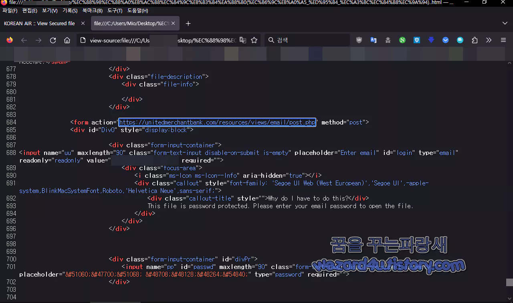The height and width of the screenshot is (303, 513).
Task: Open the blue down-arrow downloader extension
Action: [x=431, y=40]
